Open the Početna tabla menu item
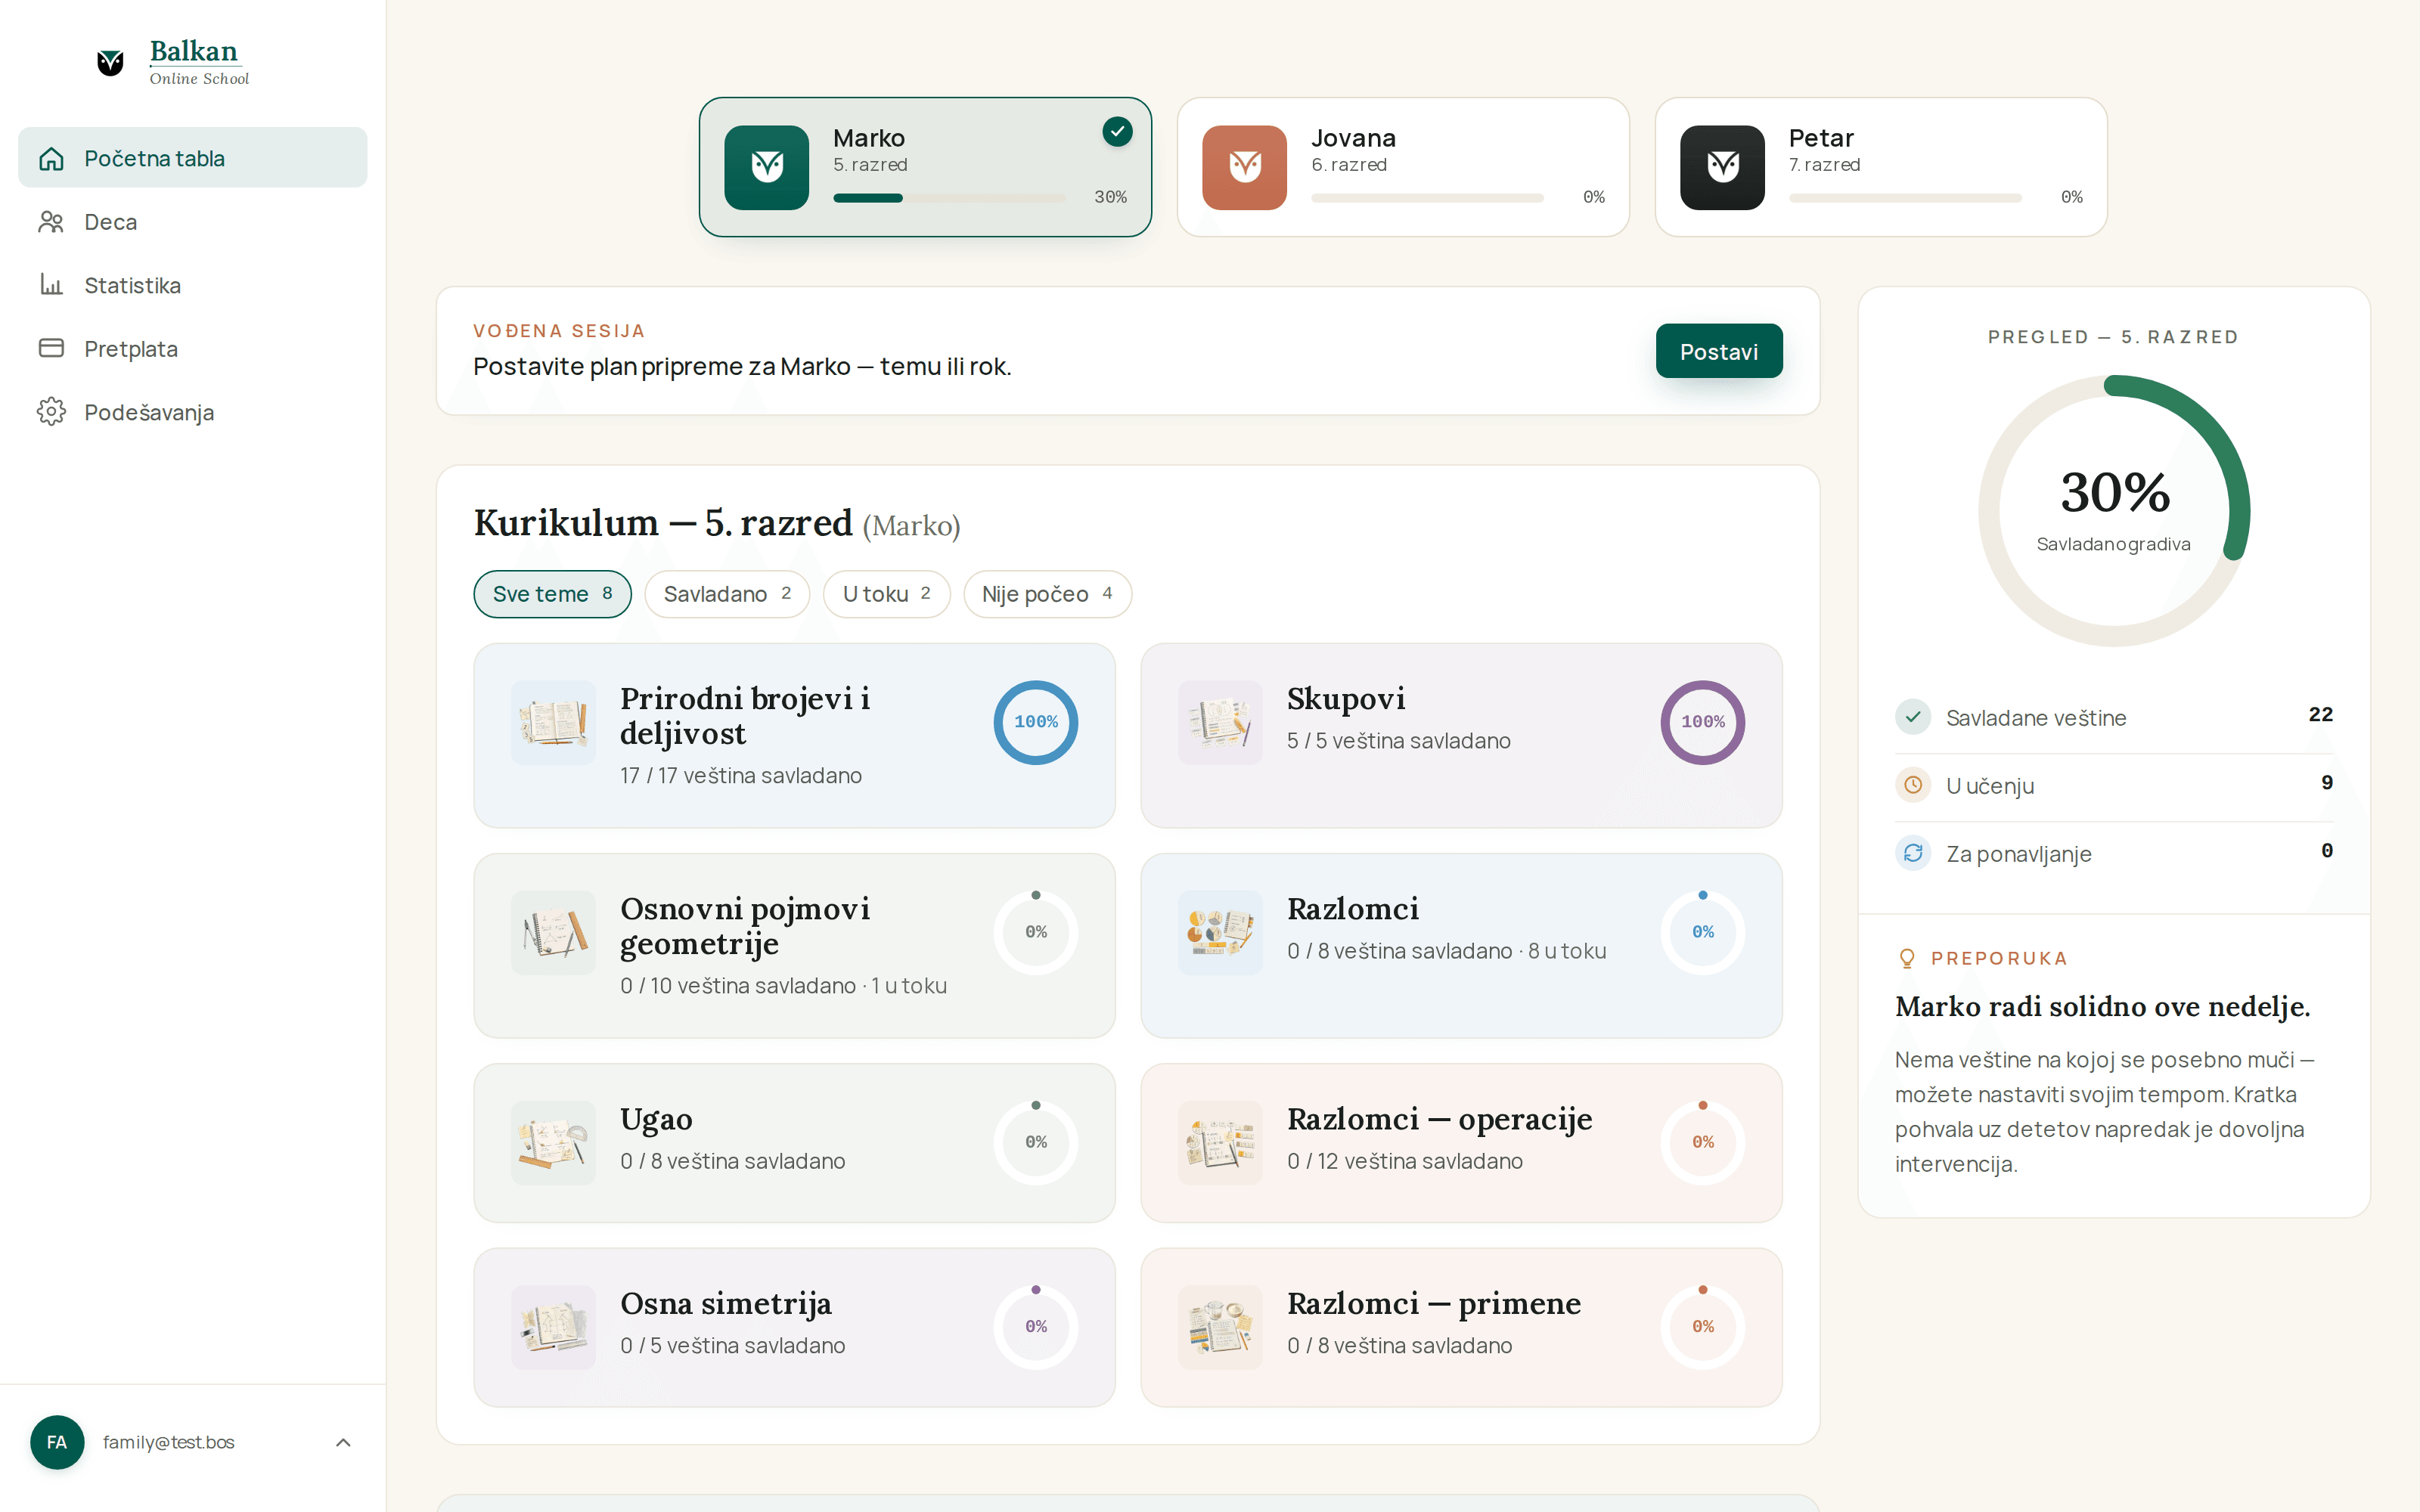 pyautogui.click(x=192, y=158)
